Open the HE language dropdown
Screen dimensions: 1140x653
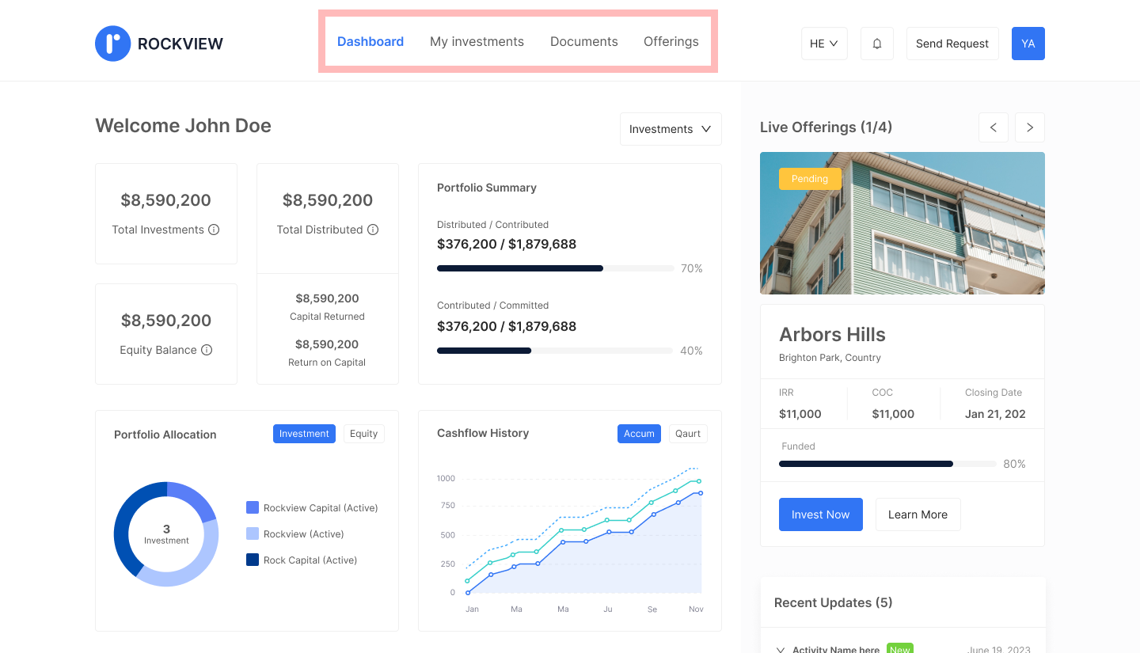click(x=824, y=44)
